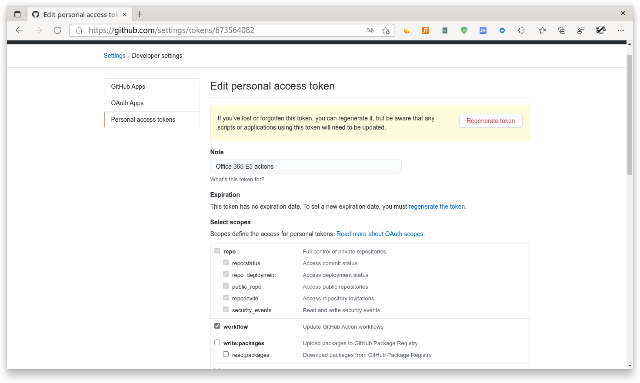Click the page vertical scrollbar thumb
640x383 pixels.
[x=630, y=115]
